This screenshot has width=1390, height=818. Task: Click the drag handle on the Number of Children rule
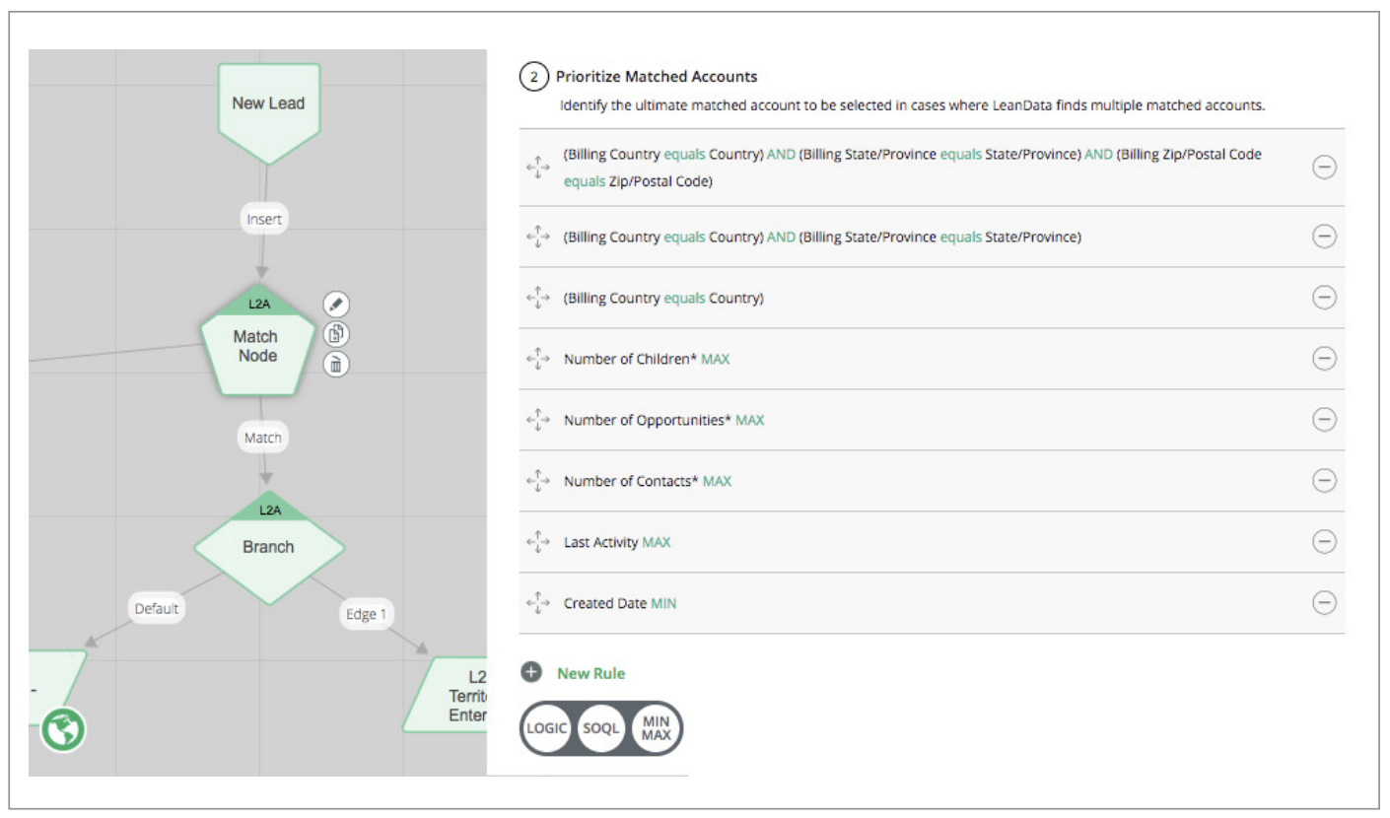538,359
